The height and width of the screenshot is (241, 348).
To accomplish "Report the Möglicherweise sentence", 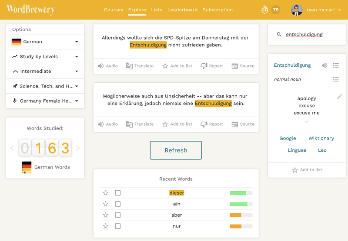I will [x=212, y=124].
